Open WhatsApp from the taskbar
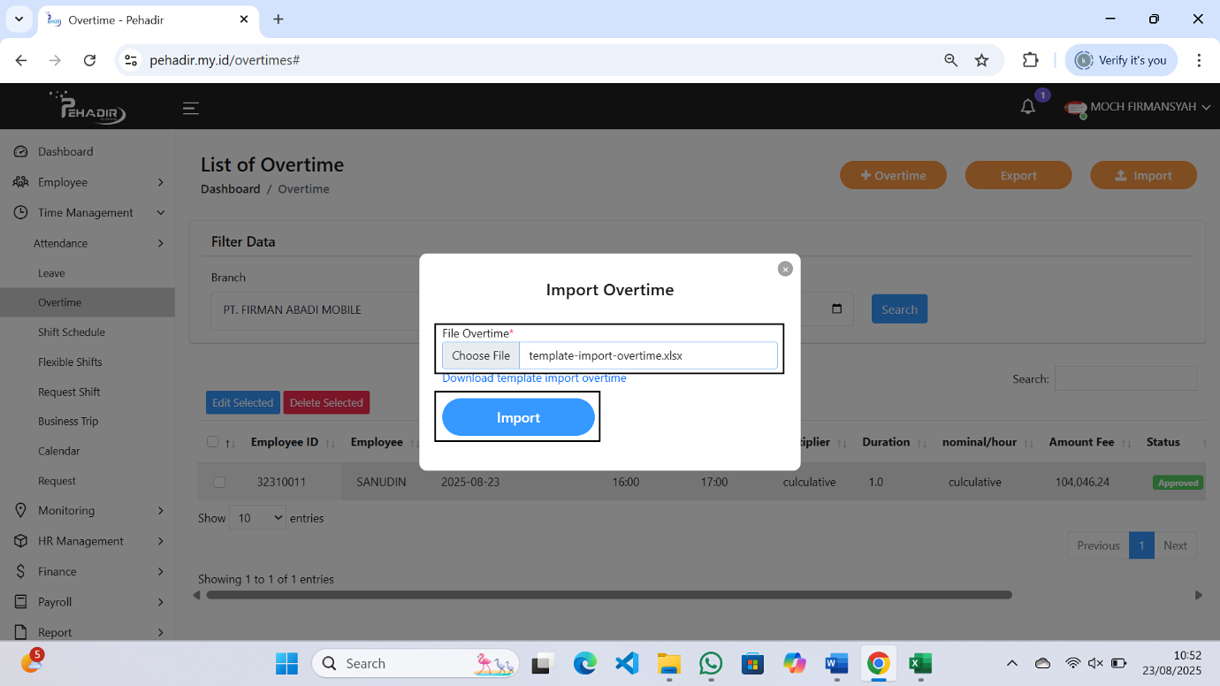1220x686 pixels. (x=710, y=663)
